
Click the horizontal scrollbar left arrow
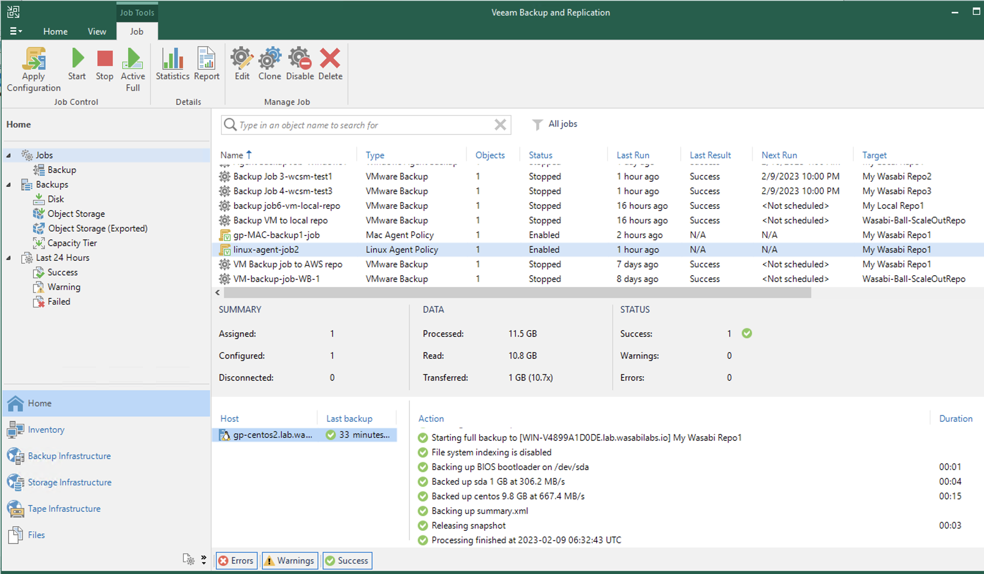point(218,292)
